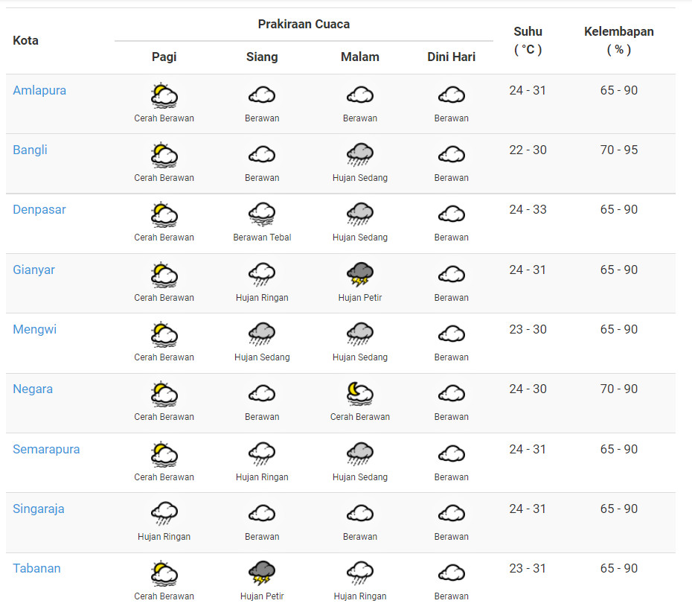
Task: Click Bangli's Hujan Sedang Malam icon
Action: (360, 155)
